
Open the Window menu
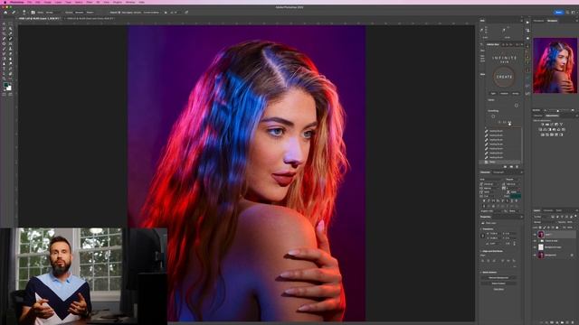coord(130,2)
